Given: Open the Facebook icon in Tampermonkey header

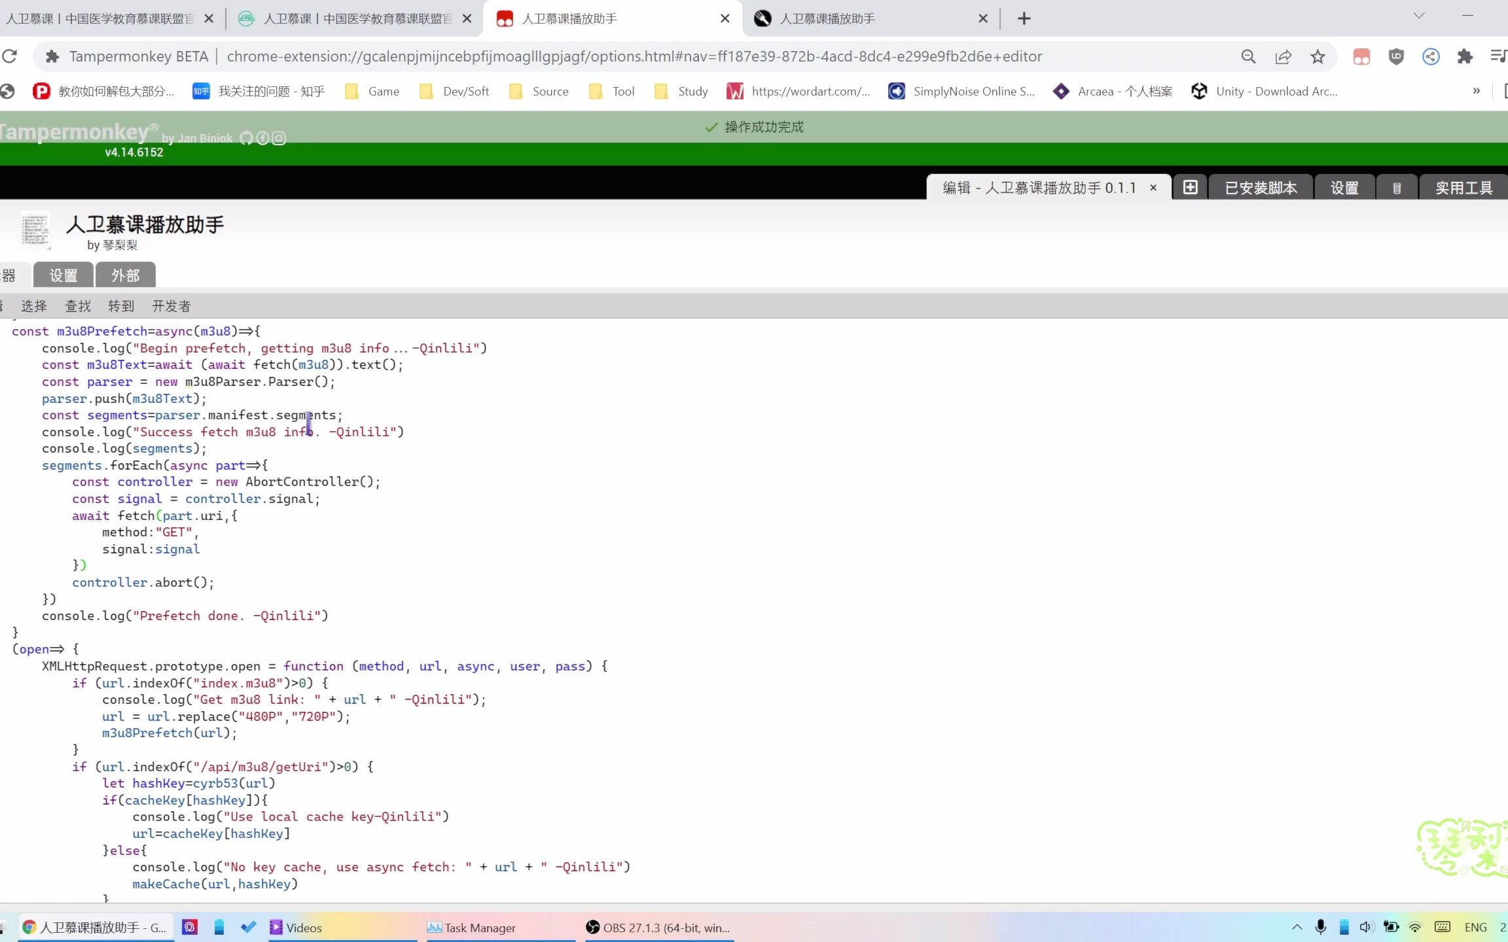Looking at the screenshot, I should pyautogui.click(x=262, y=138).
